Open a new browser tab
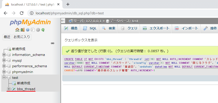 click(x=68, y=4)
